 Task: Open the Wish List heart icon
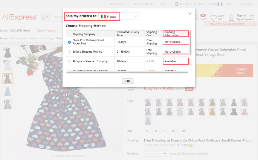[x=213, y=18]
